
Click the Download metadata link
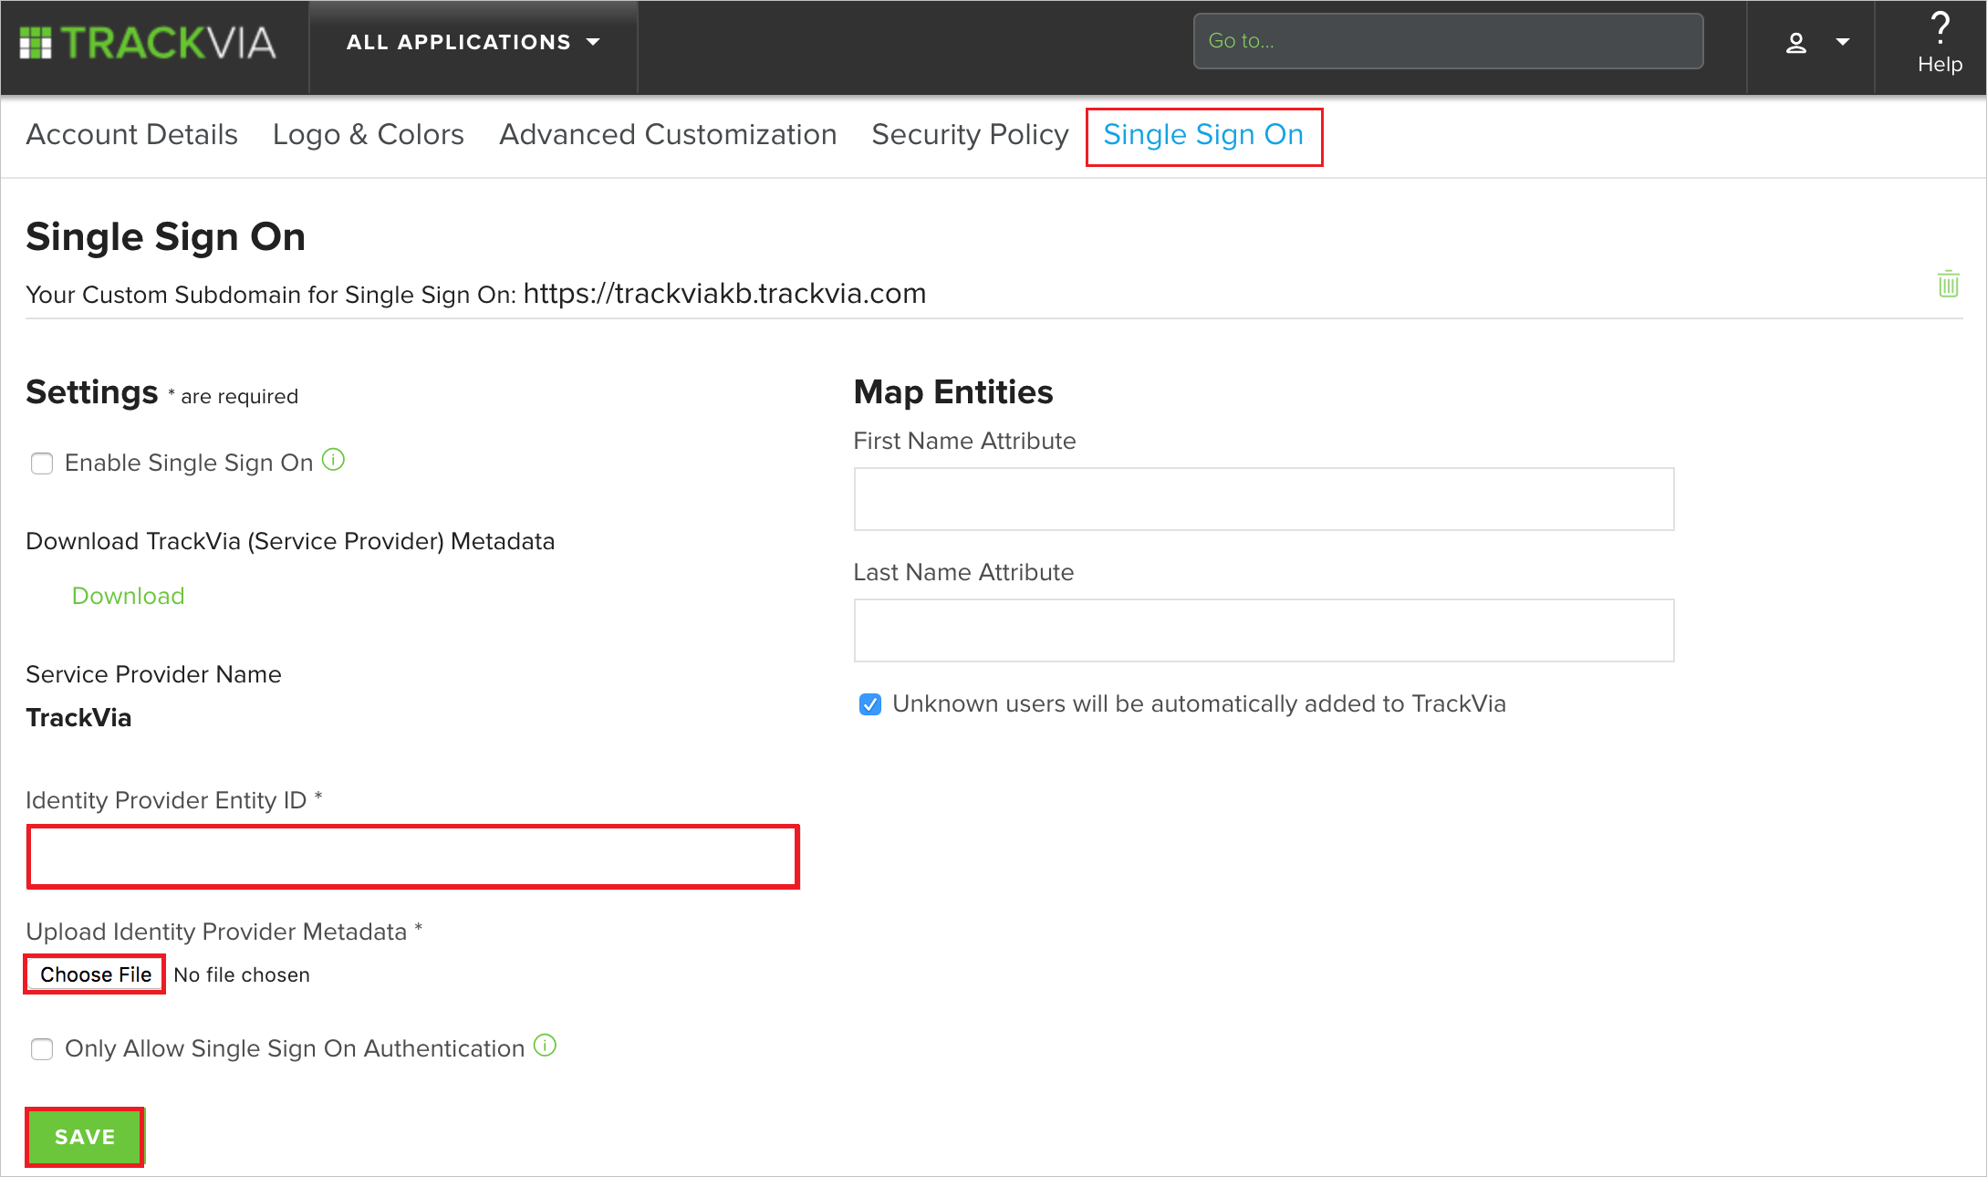(128, 595)
